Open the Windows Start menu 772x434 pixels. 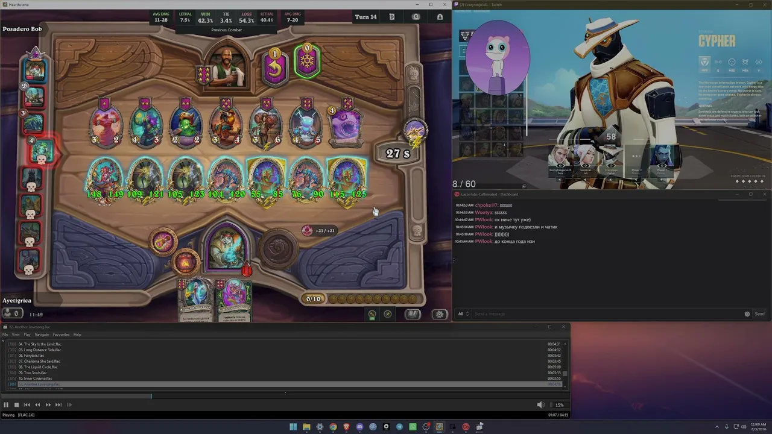[x=293, y=427]
